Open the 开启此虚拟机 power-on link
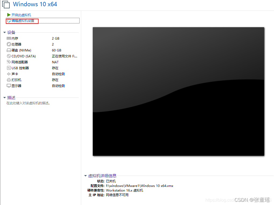The height and width of the screenshot is (205, 274). point(21,15)
